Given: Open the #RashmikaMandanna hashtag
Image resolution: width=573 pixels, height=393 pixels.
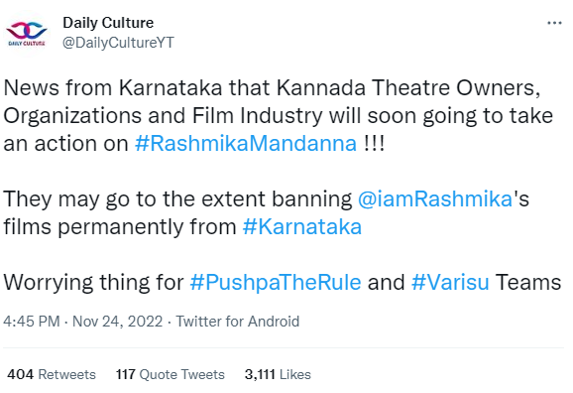Looking at the screenshot, I should point(246,144).
